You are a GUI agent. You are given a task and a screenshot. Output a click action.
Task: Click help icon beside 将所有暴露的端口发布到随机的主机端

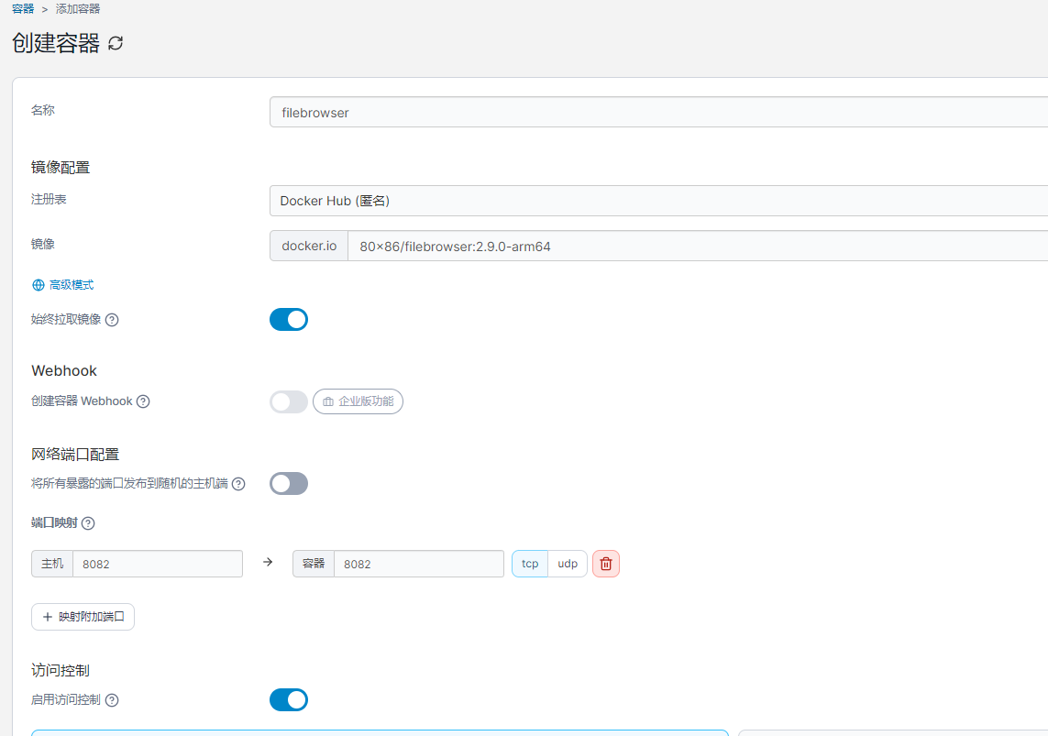[238, 484]
